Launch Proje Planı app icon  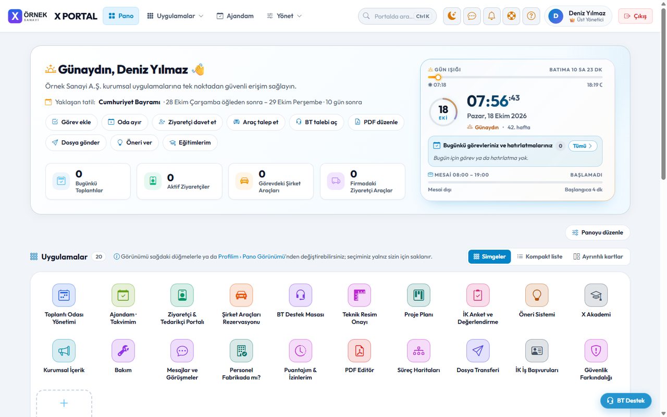418,295
